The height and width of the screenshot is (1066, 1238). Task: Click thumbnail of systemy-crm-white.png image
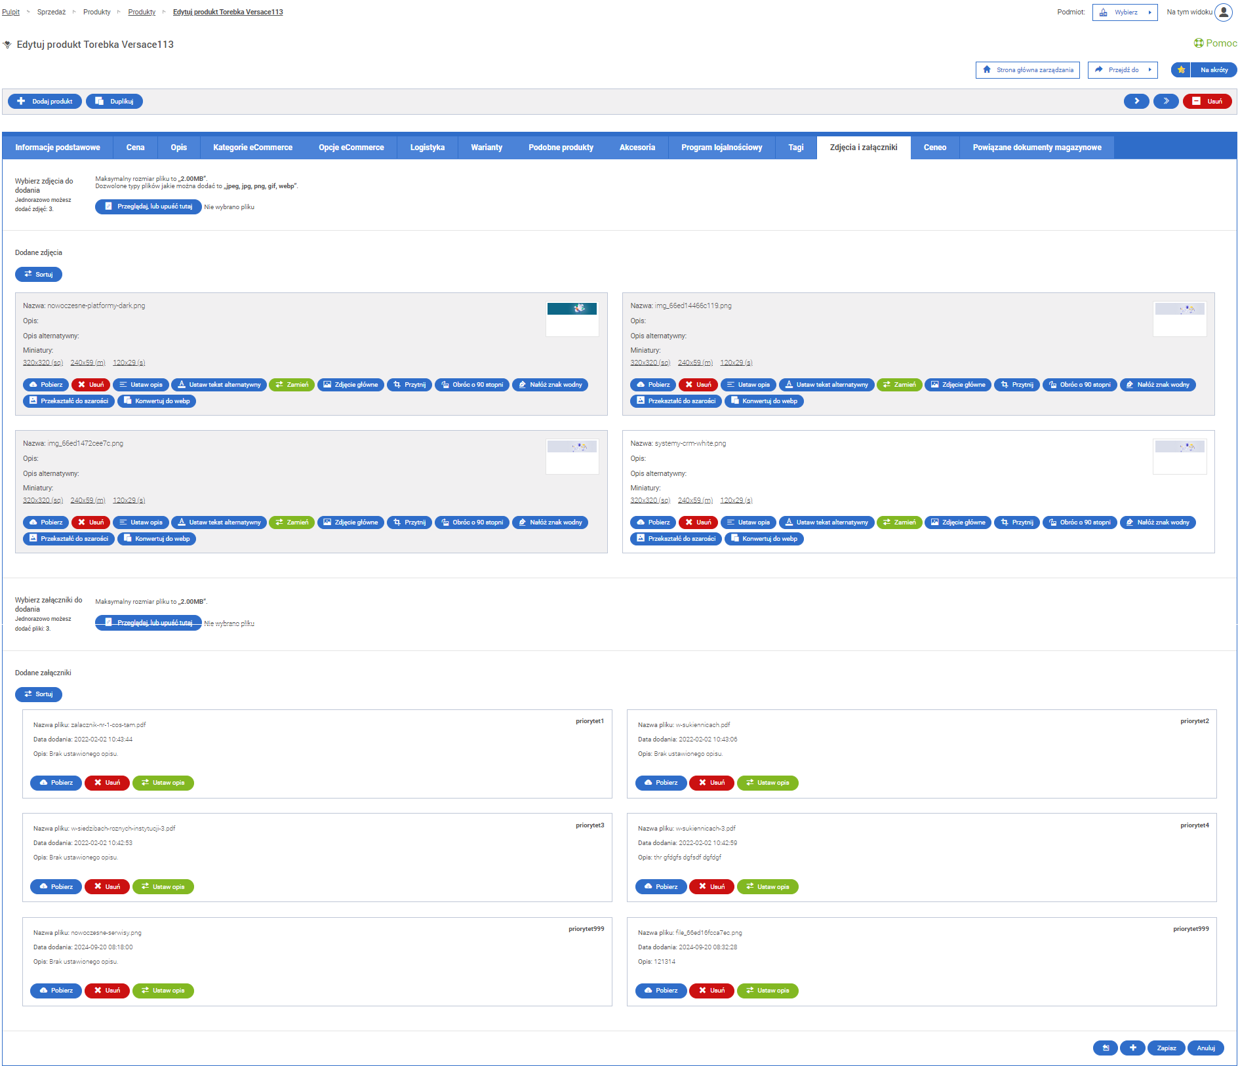1179,454
